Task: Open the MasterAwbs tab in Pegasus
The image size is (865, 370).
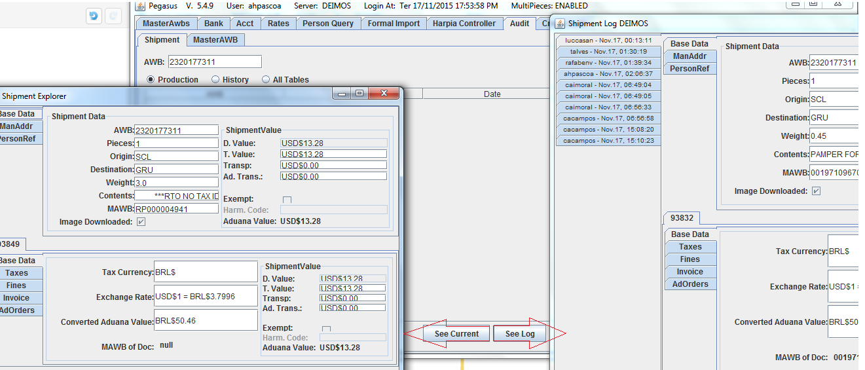Action: pyautogui.click(x=166, y=24)
